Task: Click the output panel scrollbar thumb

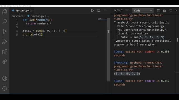Action: coord(178,40)
